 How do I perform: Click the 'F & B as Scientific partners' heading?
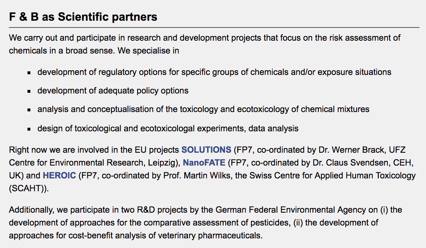point(83,17)
